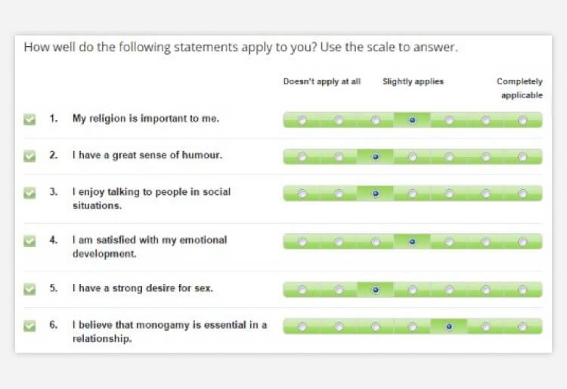Select first radio for religion statement
567x389 pixels.
tap(302, 120)
